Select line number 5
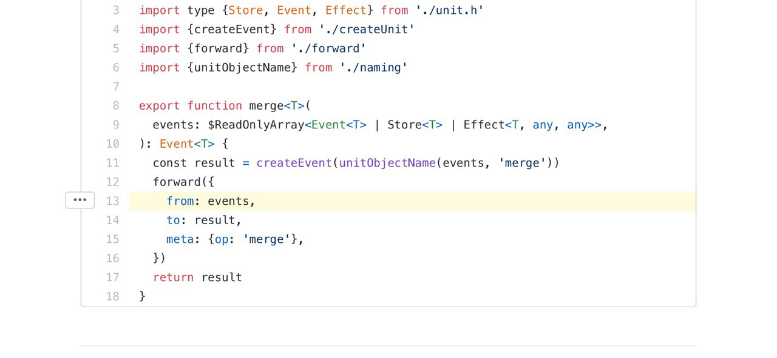 pos(116,48)
